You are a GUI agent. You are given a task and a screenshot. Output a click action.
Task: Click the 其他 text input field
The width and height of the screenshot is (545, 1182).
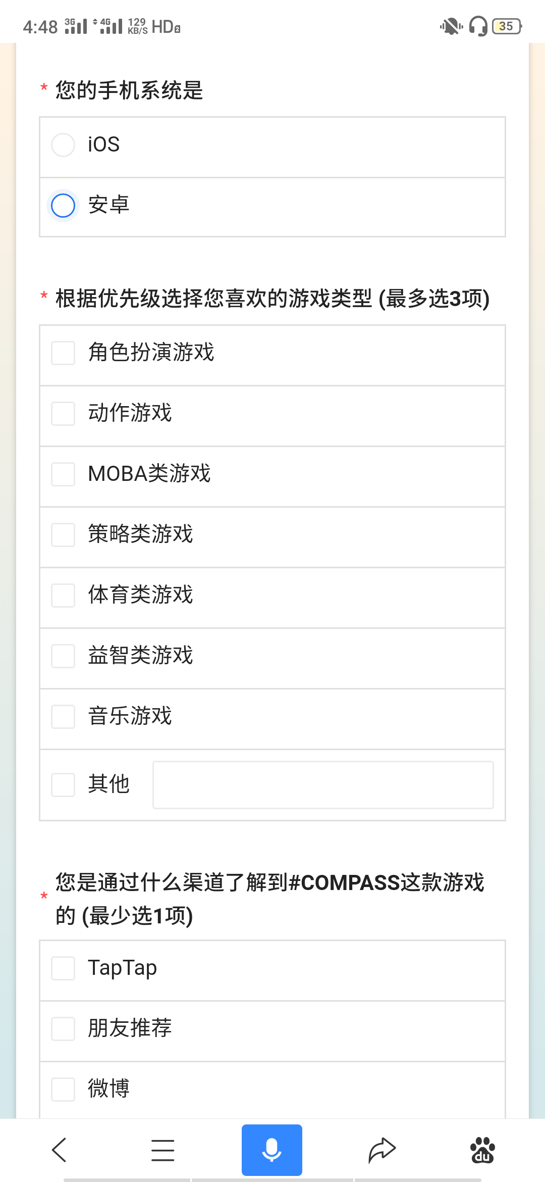point(323,784)
